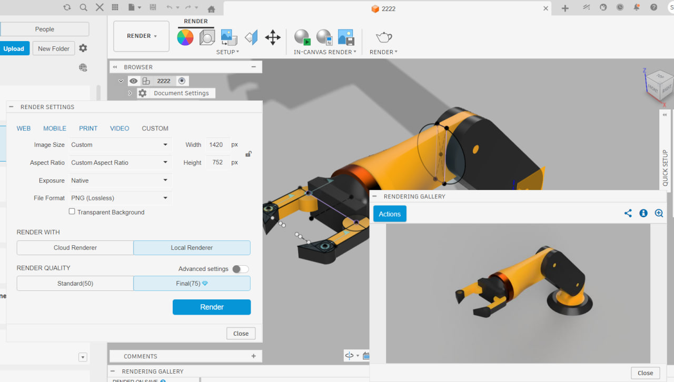
Task: Turn on the Advanced settings switch
Action: 240,269
